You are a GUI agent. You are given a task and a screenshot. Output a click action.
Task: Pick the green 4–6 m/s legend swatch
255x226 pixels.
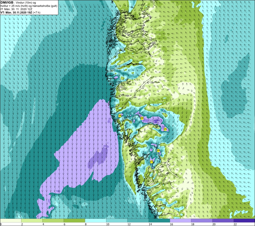coord(53,220)
